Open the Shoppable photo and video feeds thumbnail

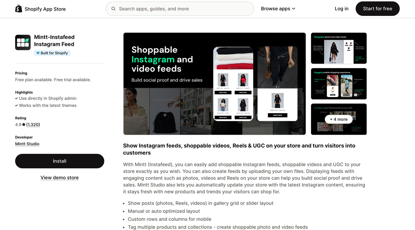[x=339, y=48]
